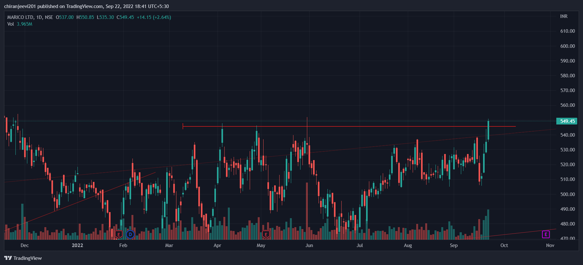Click the MARICO LTD symbol title
The width and height of the screenshot is (583, 265).
point(30,17)
